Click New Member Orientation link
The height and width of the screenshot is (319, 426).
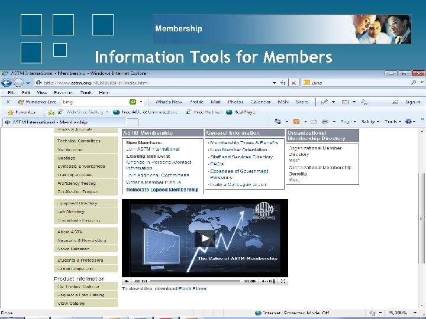[x=238, y=149]
